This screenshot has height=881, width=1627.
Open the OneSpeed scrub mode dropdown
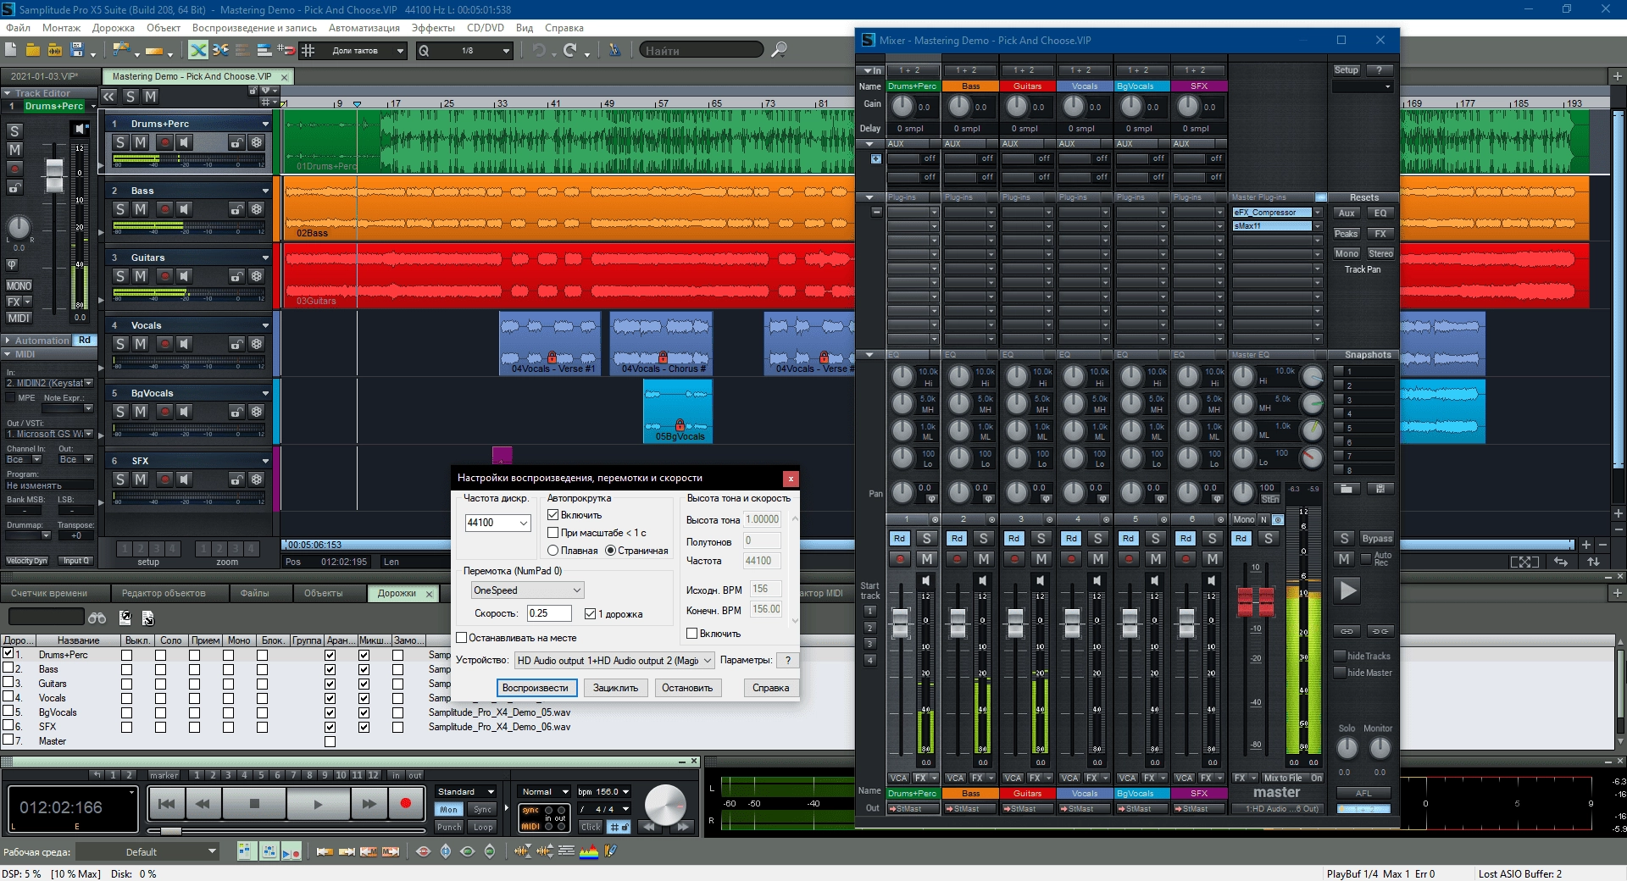527,590
